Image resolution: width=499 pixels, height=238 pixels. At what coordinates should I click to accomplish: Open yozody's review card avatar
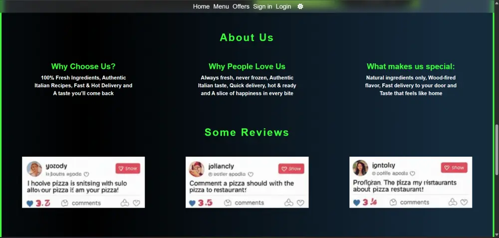(x=34, y=169)
